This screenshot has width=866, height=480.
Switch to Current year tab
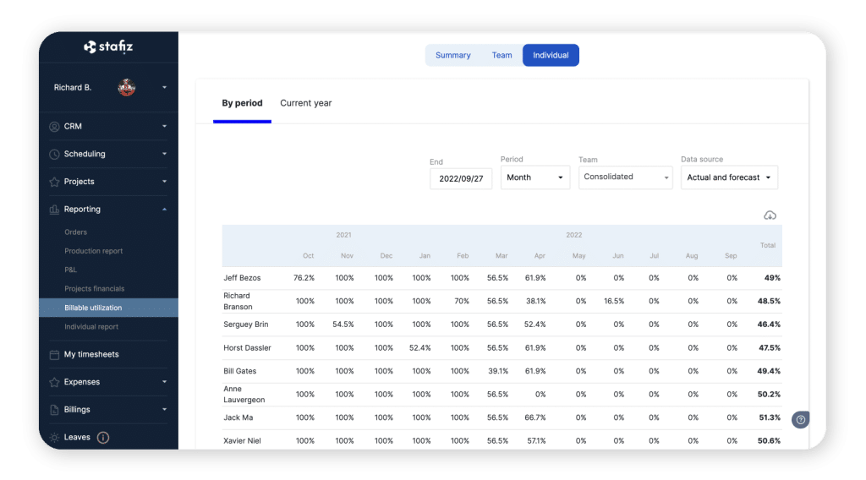(305, 103)
